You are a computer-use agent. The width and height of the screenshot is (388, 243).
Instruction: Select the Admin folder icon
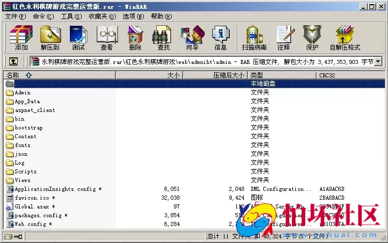point(10,93)
